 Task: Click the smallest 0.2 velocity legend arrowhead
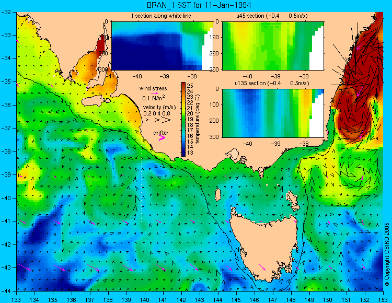[x=147, y=120]
